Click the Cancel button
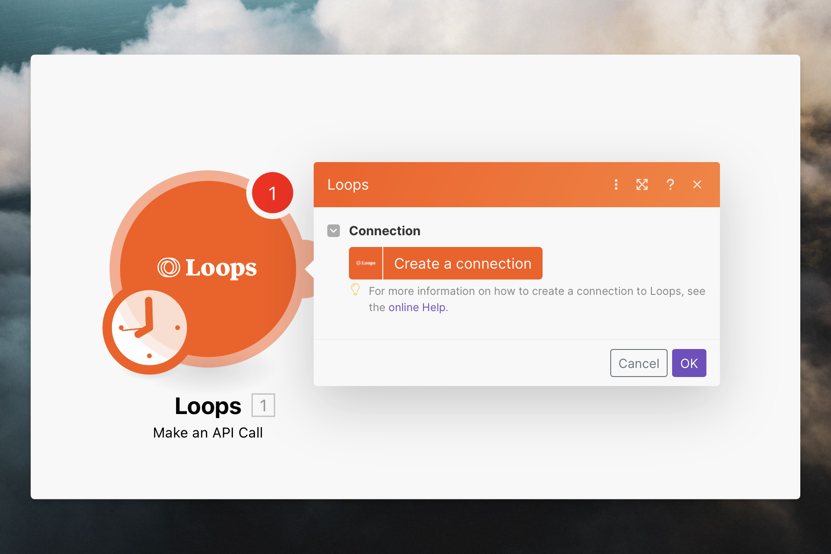 tap(639, 363)
